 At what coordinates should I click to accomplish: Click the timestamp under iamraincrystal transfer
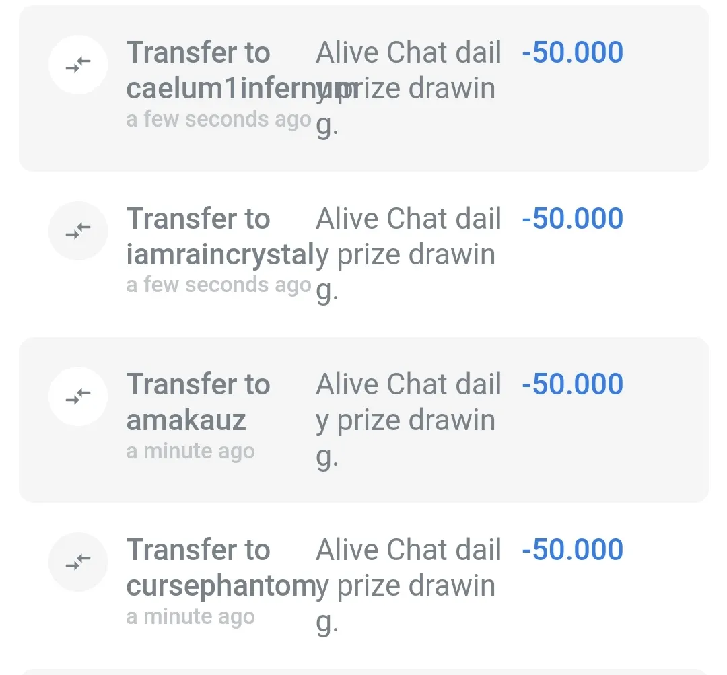[x=219, y=285]
